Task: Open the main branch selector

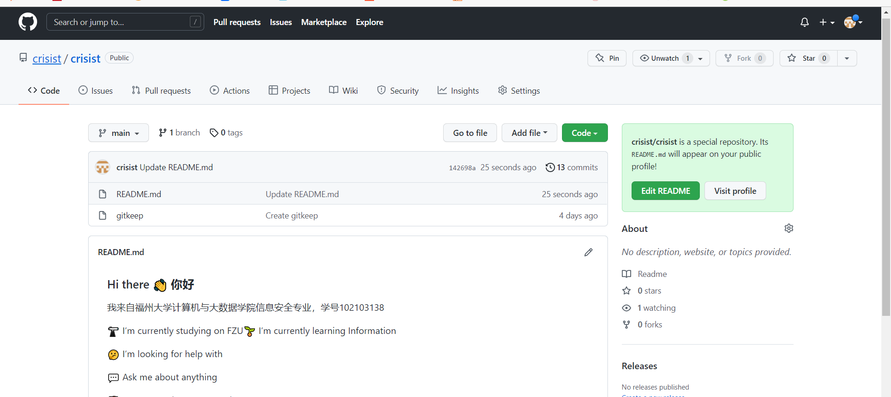Action: pyautogui.click(x=118, y=133)
